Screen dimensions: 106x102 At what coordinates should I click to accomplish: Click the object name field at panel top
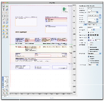coord(94,8)
